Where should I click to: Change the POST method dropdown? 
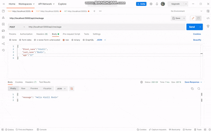[17, 27]
